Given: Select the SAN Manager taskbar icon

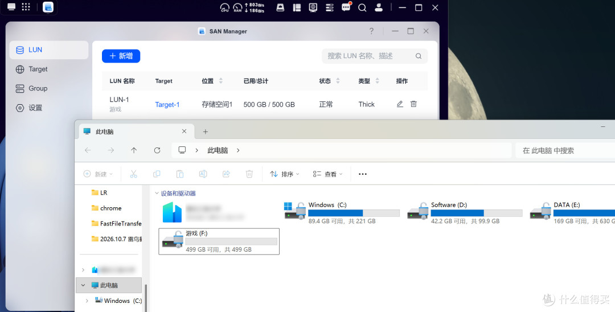Looking at the screenshot, I should (x=48, y=7).
